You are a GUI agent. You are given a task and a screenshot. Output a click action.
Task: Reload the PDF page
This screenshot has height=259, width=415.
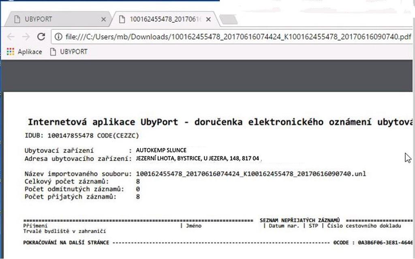pyautogui.click(x=41, y=36)
